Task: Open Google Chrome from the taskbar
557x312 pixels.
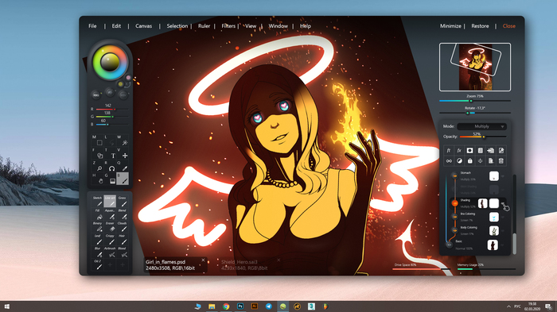Action: click(x=226, y=306)
